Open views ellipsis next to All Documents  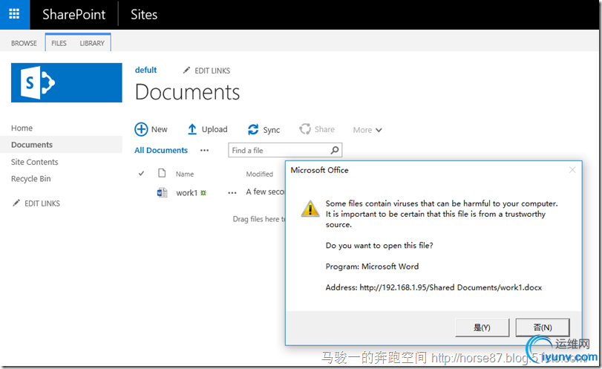tap(204, 151)
